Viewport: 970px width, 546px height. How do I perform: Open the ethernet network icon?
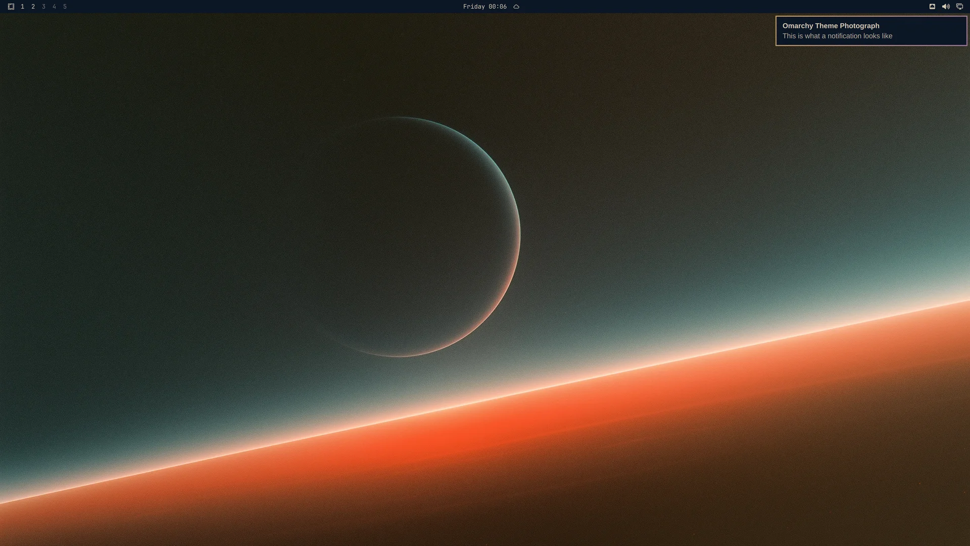coord(932,7)
